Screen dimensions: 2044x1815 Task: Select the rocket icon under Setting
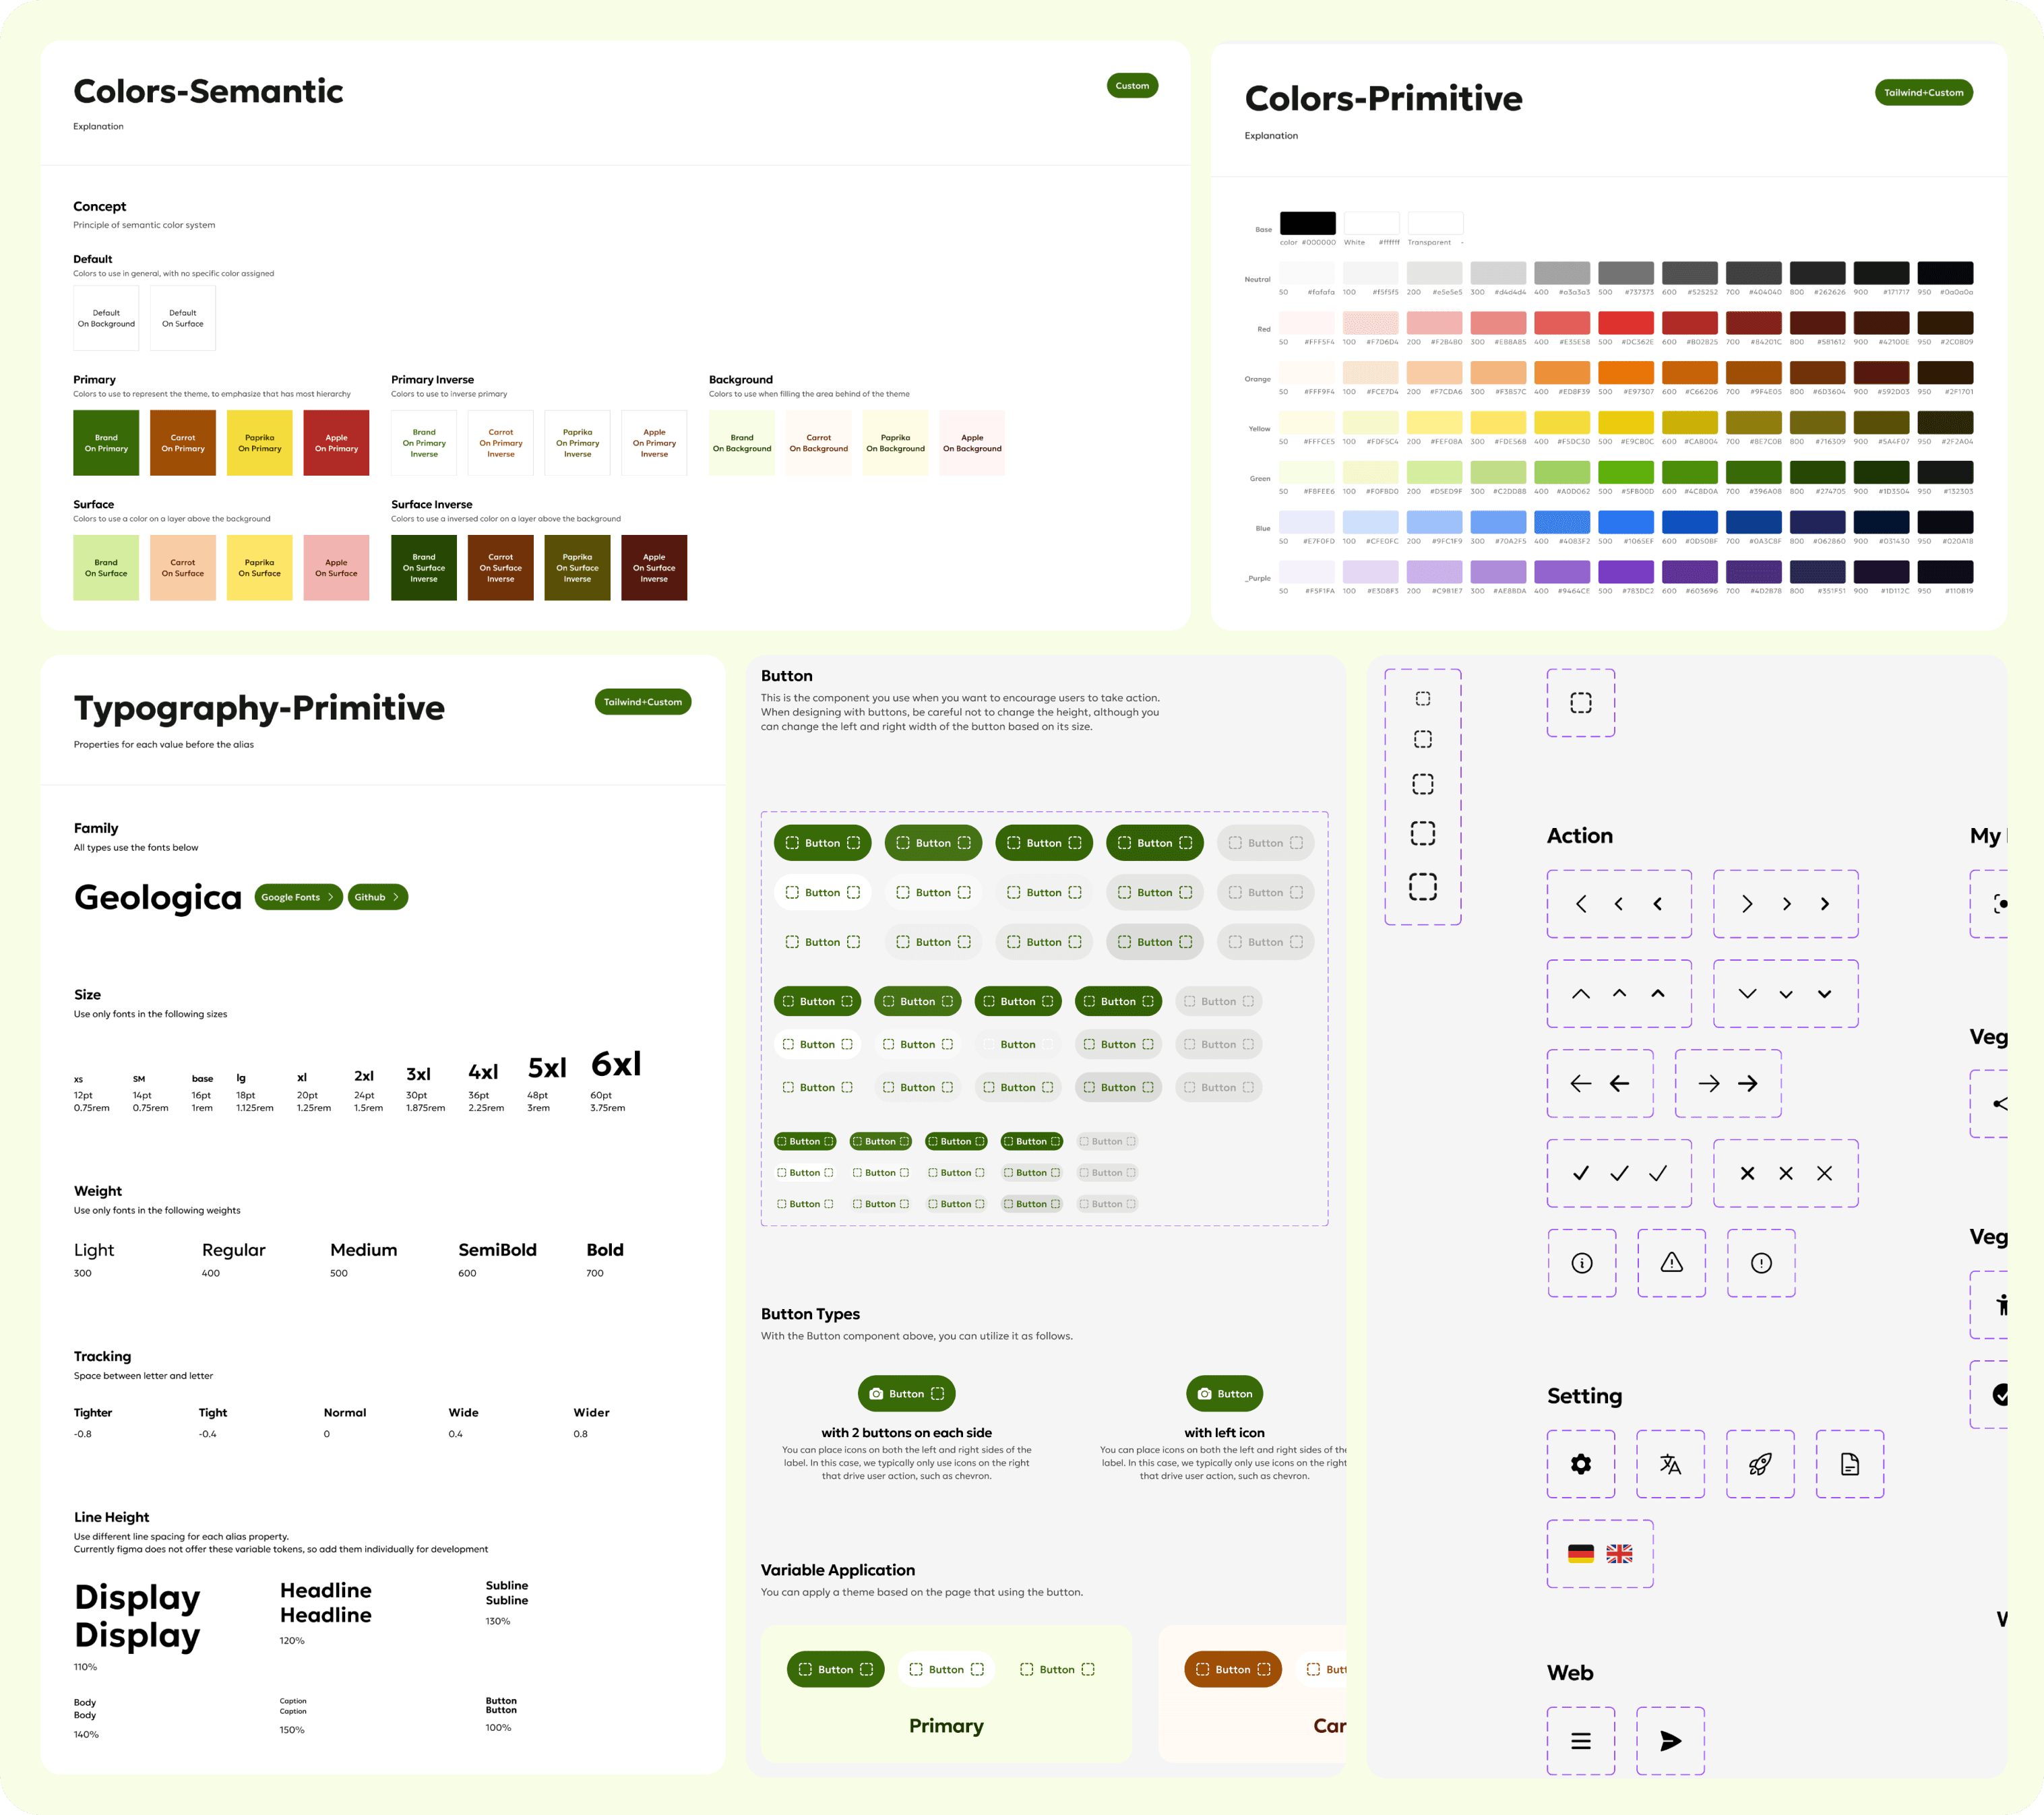(x=1760, y=1464)
